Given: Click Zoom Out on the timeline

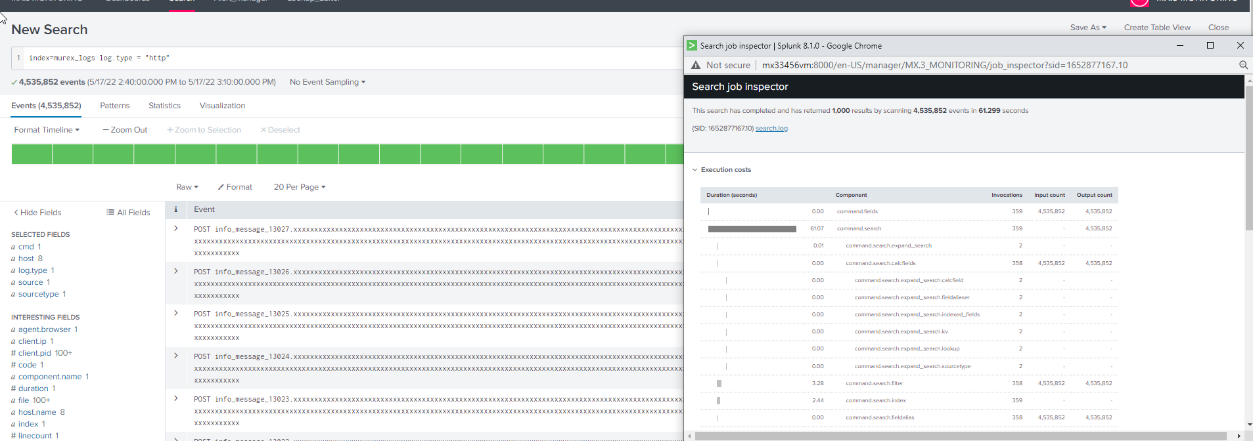Looking at the screenshot, I should tap(125, 130).
